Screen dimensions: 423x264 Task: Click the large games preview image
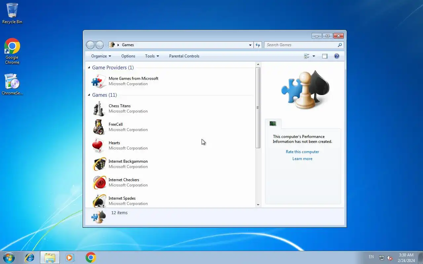coord(305,90)
